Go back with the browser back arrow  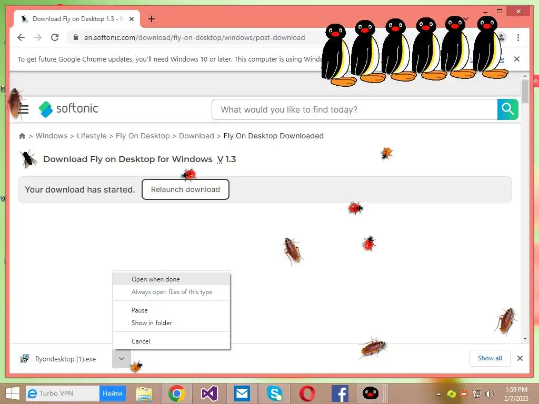tap(21, 37)
